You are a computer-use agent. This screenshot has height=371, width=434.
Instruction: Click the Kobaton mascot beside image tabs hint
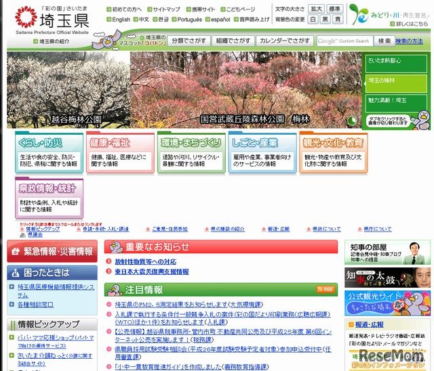(422, 120)
